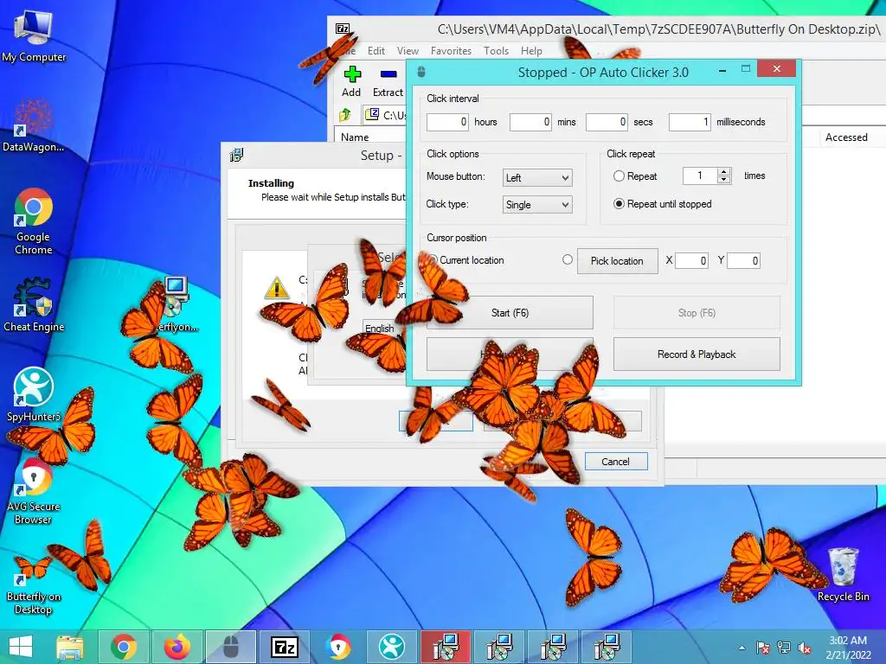Screen dimensions: 886x664
Task: Click the Add icon in 7-Zip toolbar
Action: tap(351, 82)
